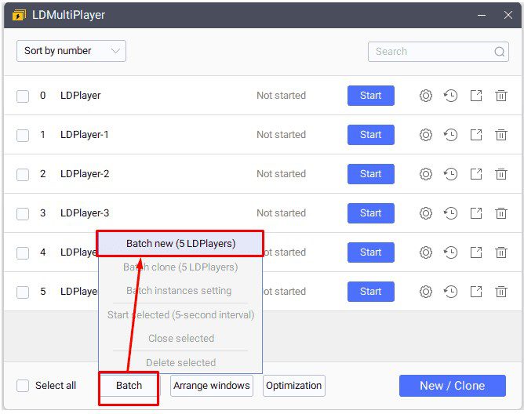
Task: Tick checkbox for LDPlayer-1
Action: (x=23, y=136)
